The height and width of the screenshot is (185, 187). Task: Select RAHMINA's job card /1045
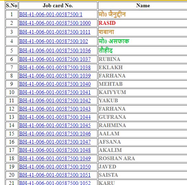point(55,125)
